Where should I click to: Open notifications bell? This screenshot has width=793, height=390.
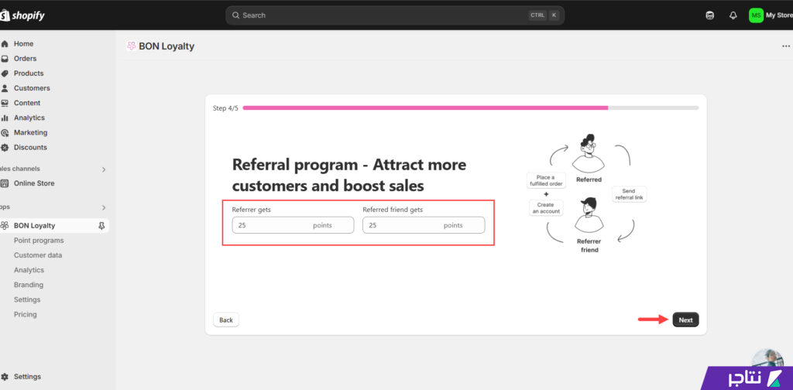click(733, 15)
